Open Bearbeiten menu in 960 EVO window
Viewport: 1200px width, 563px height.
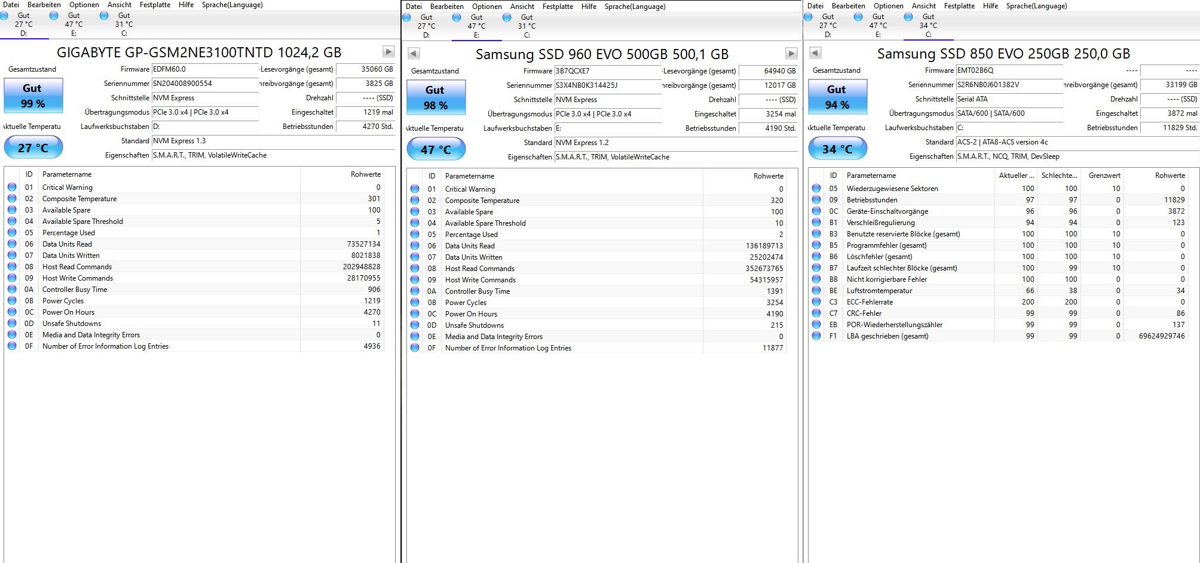[x=446, y=7]
